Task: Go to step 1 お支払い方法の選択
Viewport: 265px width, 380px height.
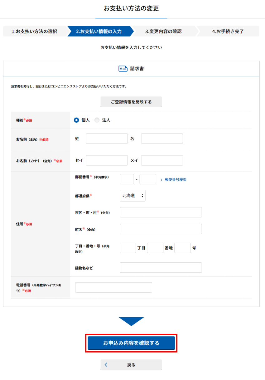Action: (34, 32)
